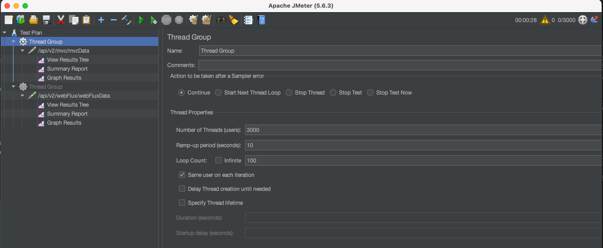Enable Specify Thread lifetime checkbox

[x=182, y=203]
